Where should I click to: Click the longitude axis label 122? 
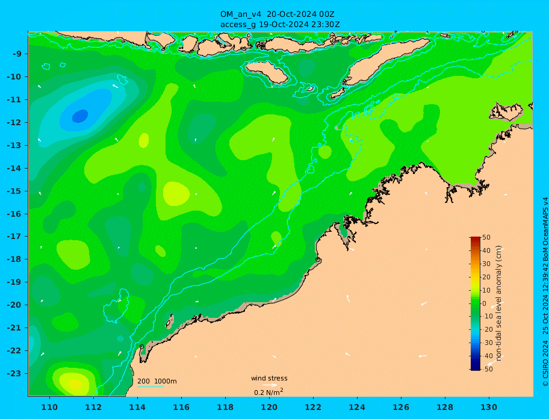[x=313, y=408]
